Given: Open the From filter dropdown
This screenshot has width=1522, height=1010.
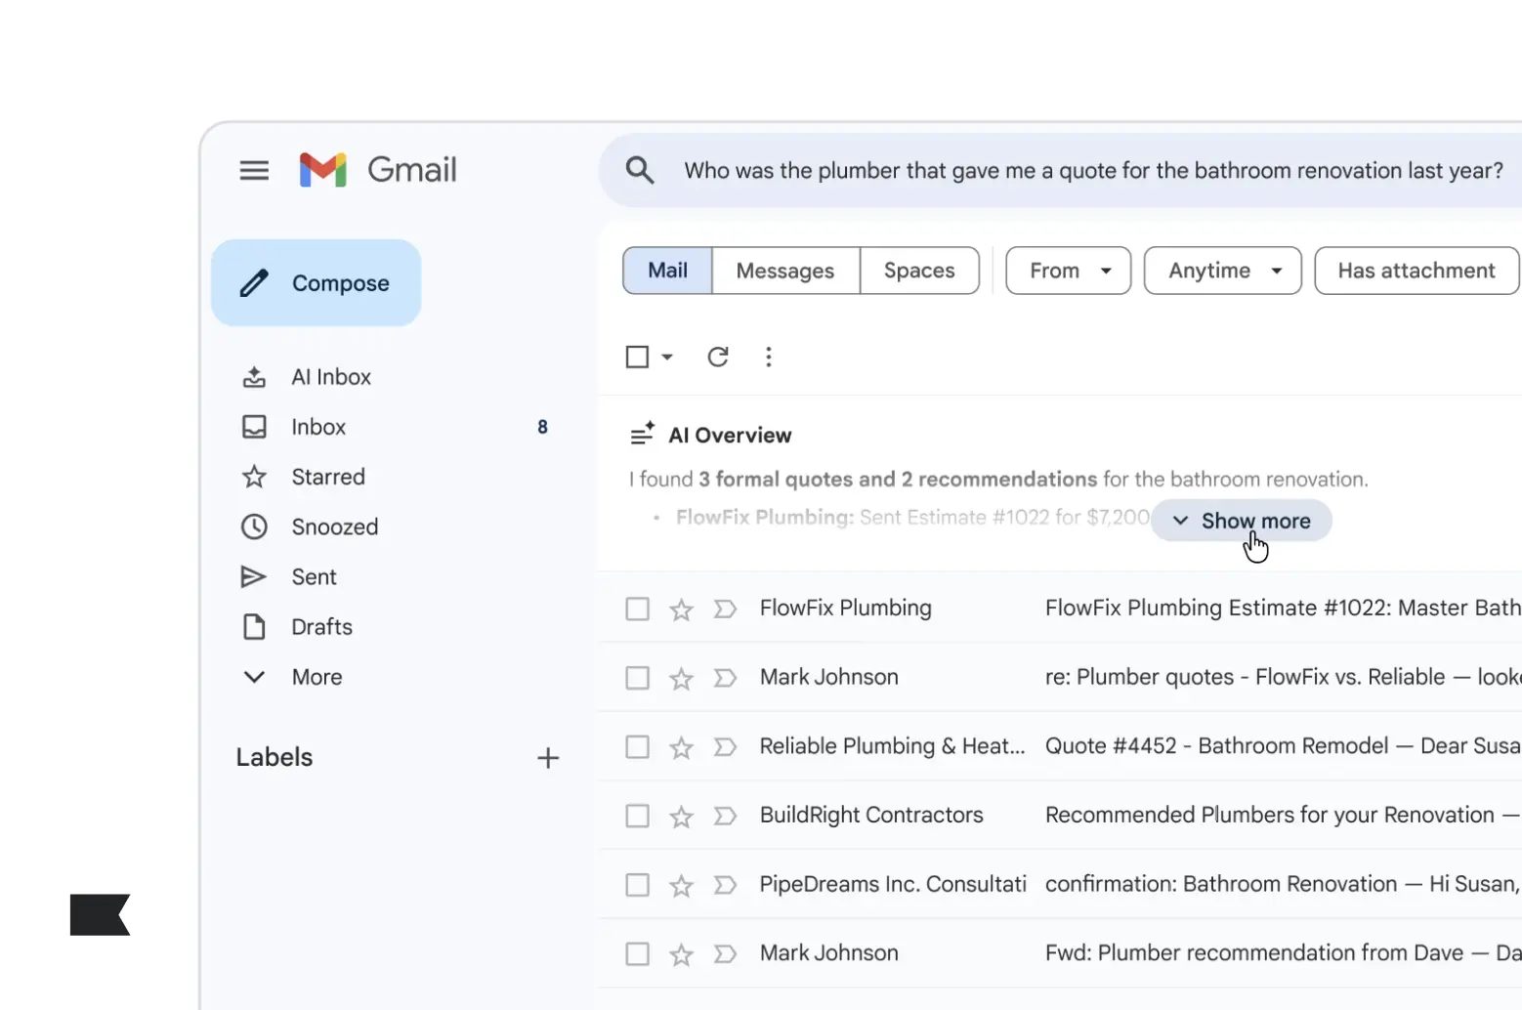Looking at the screenshot, I should tap(1068, 271).
